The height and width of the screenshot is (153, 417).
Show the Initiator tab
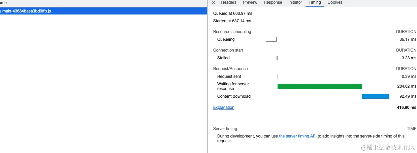[x=295, y=2]
